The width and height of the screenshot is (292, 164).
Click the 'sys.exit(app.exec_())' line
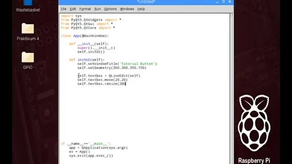click(x=91, y=156)
